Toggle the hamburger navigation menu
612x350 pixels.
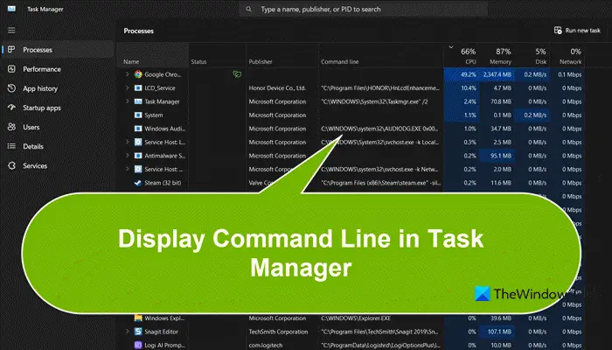[11, 30]
